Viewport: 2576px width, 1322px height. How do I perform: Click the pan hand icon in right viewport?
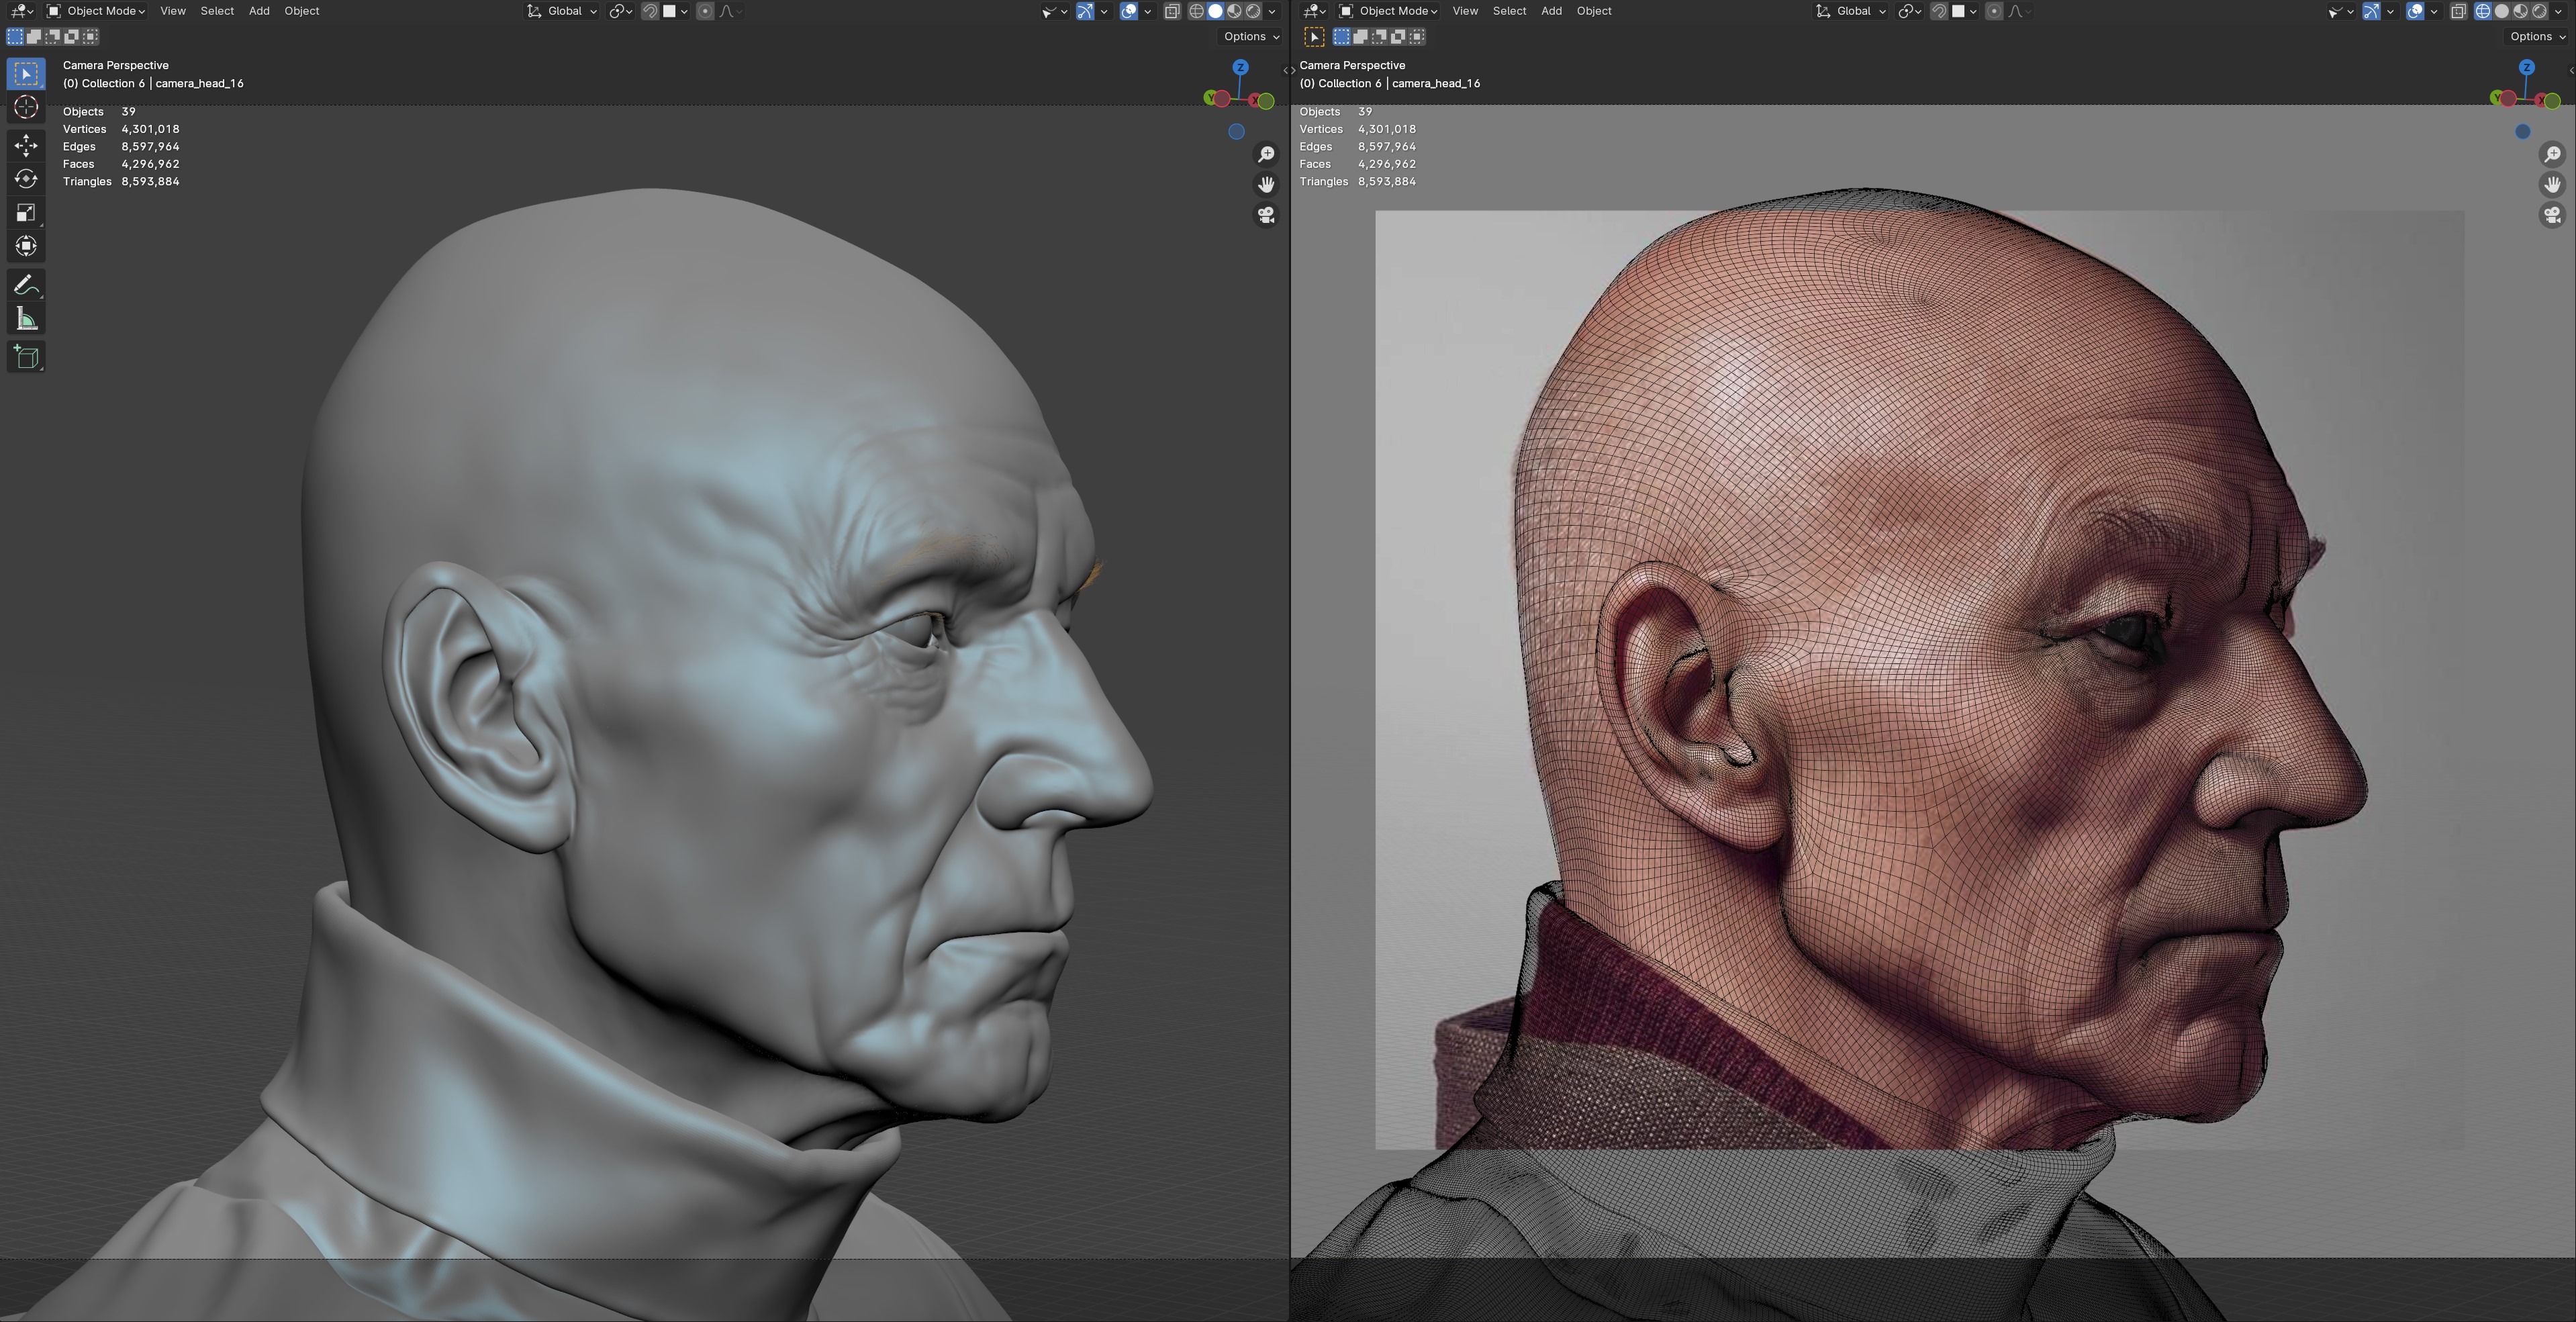[2552, 184]
